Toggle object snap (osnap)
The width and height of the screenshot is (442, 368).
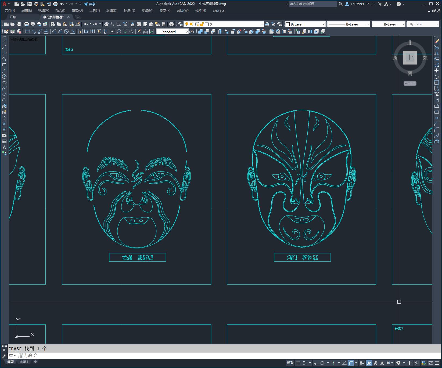point(351,363)
